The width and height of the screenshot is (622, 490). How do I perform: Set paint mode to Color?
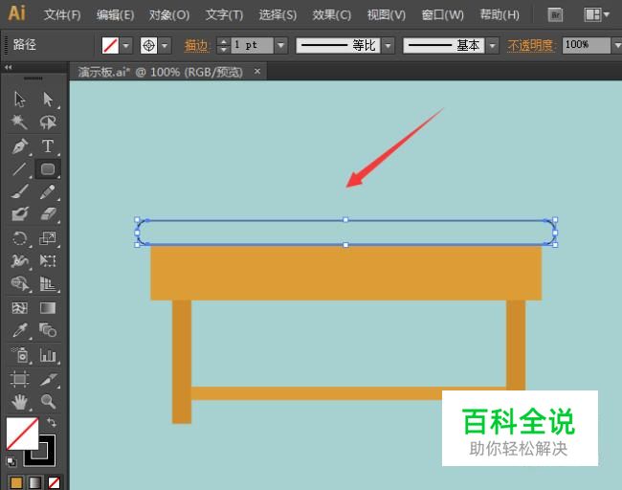pyautogui.click(x=16, y=482)
